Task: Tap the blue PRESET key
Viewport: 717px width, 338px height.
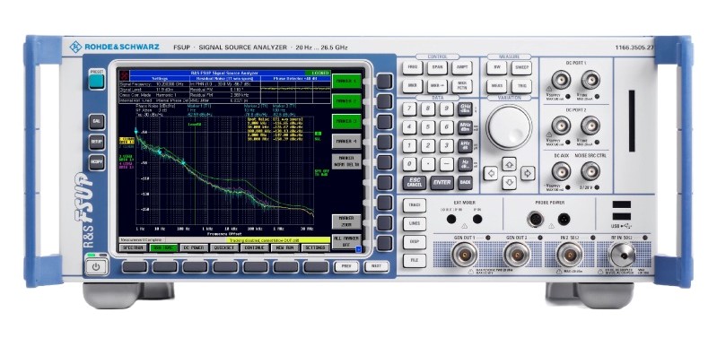Action: tap(97, 82)
